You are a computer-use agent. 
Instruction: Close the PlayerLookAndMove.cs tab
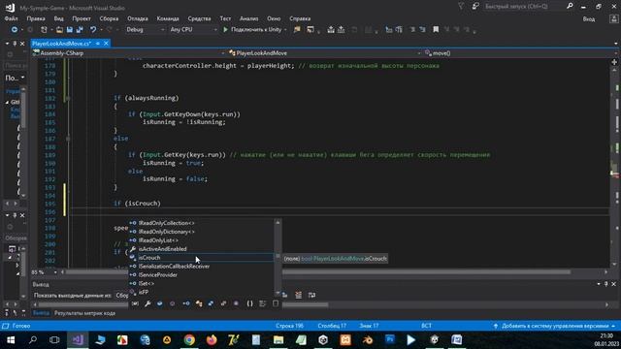point(106,44)
